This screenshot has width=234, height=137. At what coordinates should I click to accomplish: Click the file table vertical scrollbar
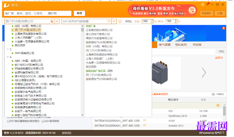tap(224, 111)
